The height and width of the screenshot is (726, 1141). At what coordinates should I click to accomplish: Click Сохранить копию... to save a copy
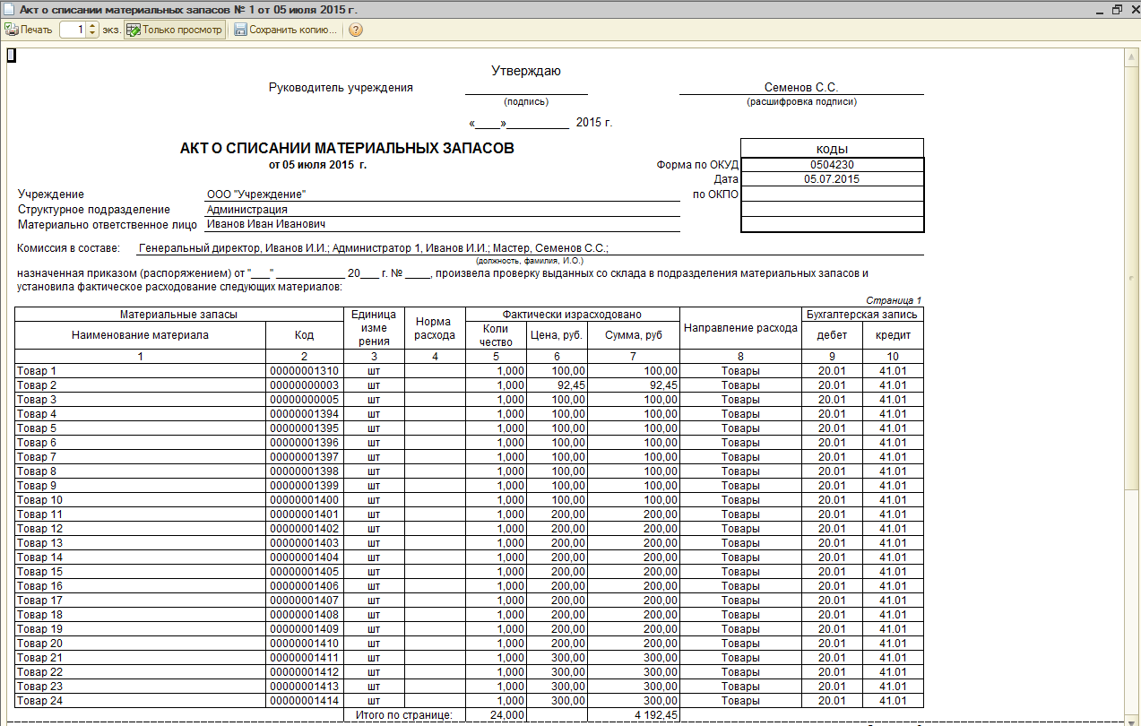285,30
